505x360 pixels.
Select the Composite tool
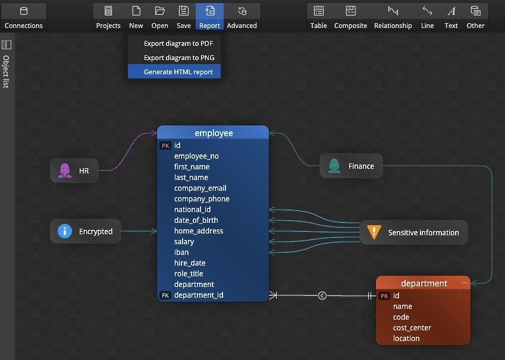coord(350,17)
